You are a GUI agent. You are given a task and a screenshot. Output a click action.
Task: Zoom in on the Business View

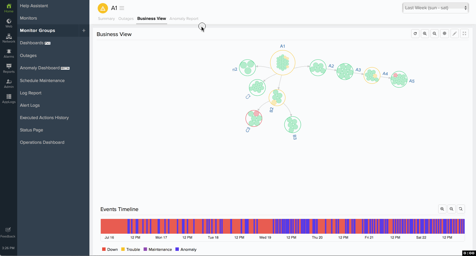425,34
